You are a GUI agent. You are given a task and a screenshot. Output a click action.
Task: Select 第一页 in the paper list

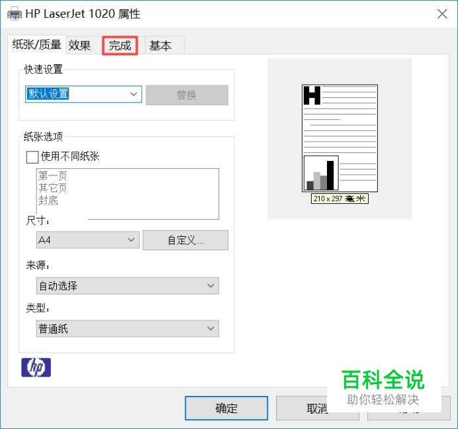point(52,175)
